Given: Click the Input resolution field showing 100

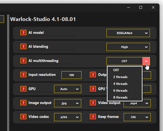Looking at the screenshot, I should (x=71, y=75).
